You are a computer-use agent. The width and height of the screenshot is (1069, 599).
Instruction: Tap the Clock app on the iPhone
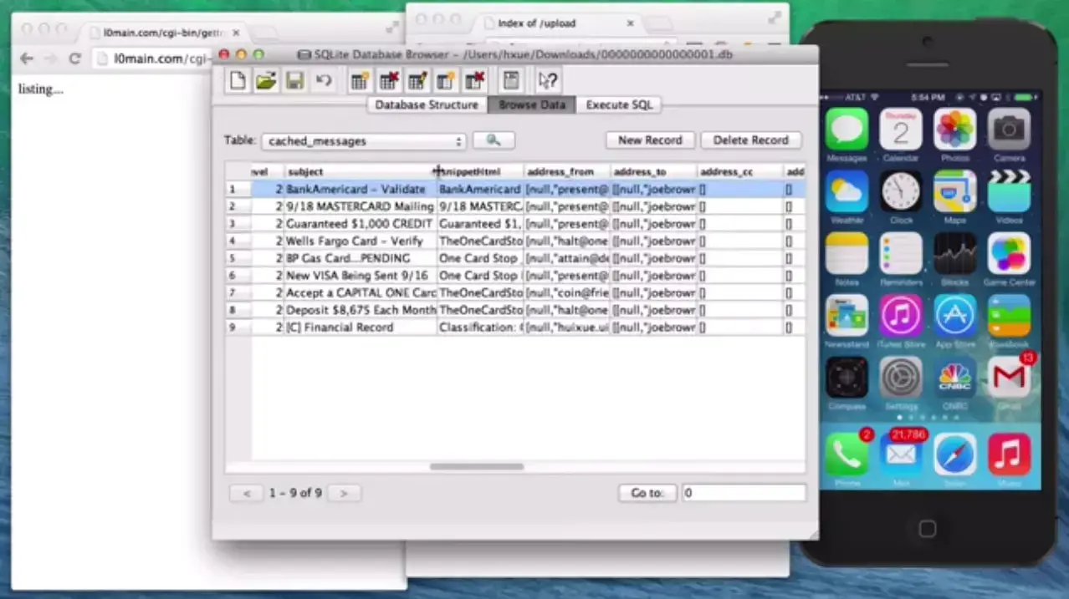click(901, 191)
